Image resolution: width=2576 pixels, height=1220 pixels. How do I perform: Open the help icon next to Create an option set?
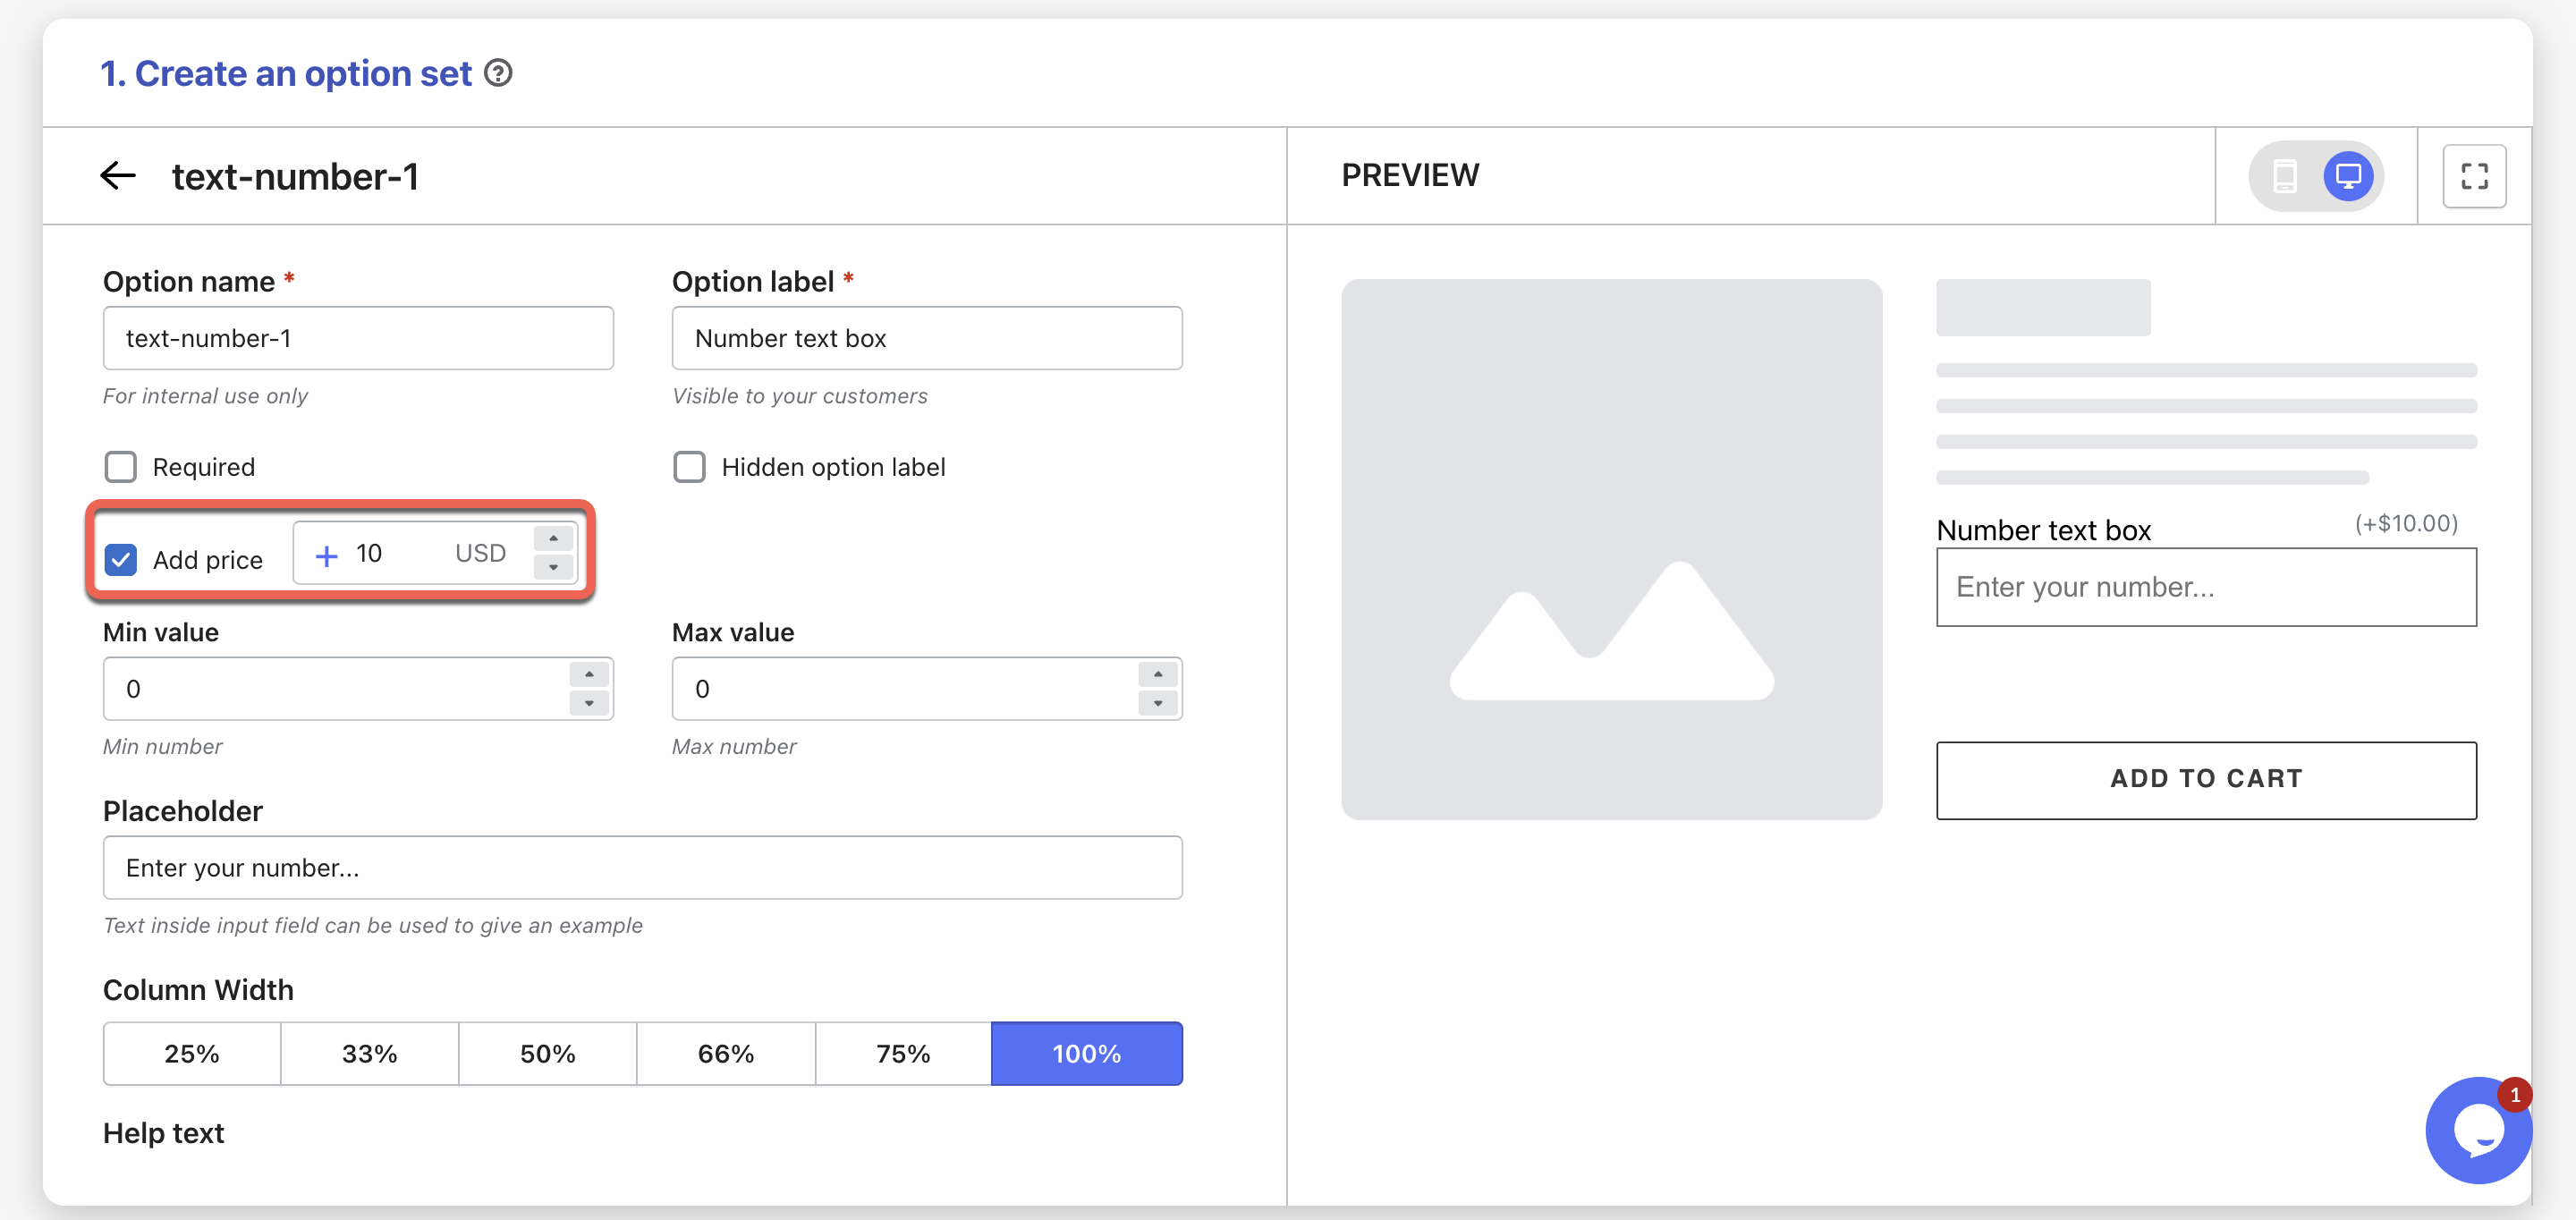498,73
